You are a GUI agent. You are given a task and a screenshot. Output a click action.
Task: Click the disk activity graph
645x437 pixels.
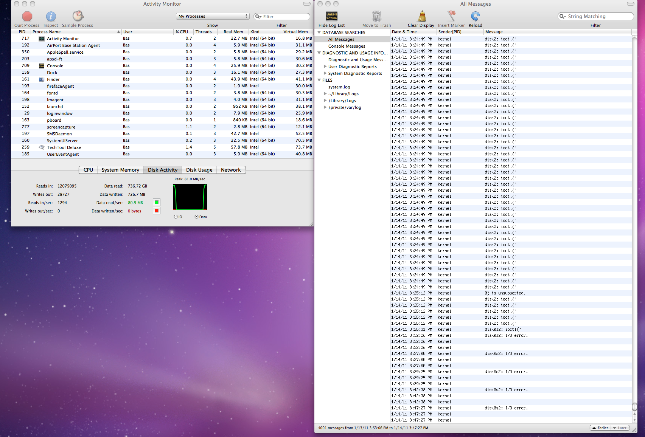[190, 197]
